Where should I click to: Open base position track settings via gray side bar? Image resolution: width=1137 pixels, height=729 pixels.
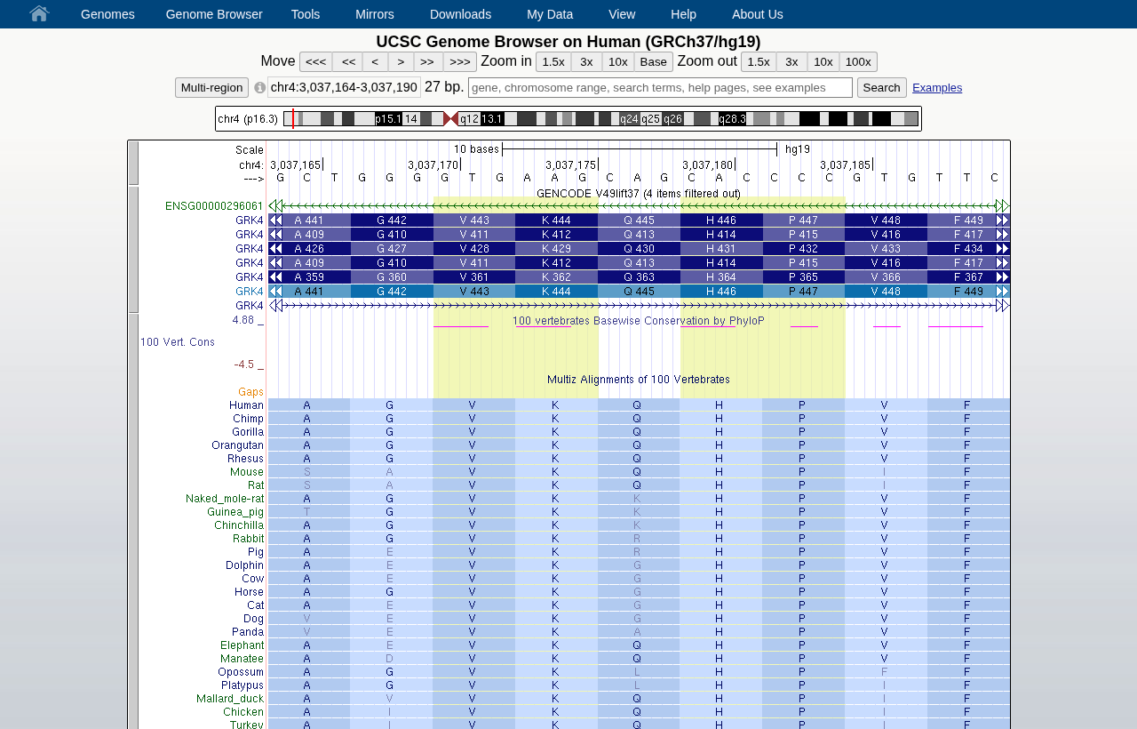tap(133, 163)
